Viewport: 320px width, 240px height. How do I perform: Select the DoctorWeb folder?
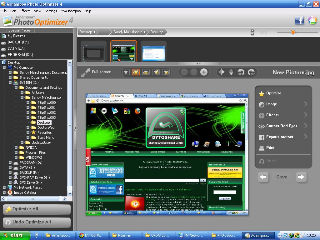[46, 127]
